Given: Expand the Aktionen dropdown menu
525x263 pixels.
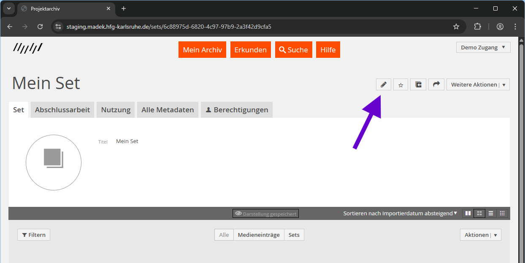Looking at the screenshot, I should click(x=480, y=234).
